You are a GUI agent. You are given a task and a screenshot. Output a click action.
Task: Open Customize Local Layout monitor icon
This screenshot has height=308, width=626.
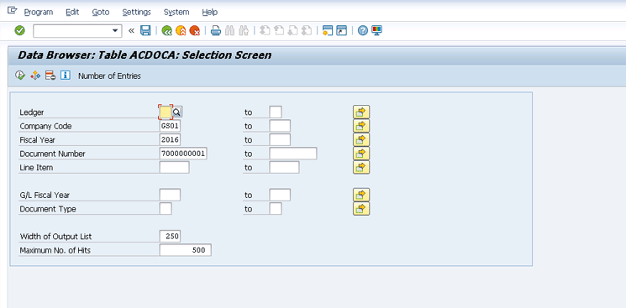(376, 31)
